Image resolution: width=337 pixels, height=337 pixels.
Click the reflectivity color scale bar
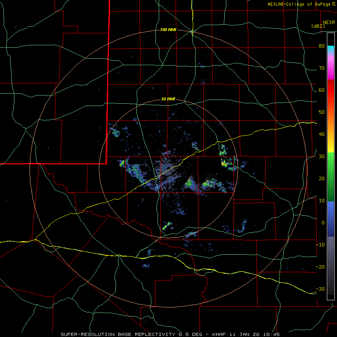point(331,166)
